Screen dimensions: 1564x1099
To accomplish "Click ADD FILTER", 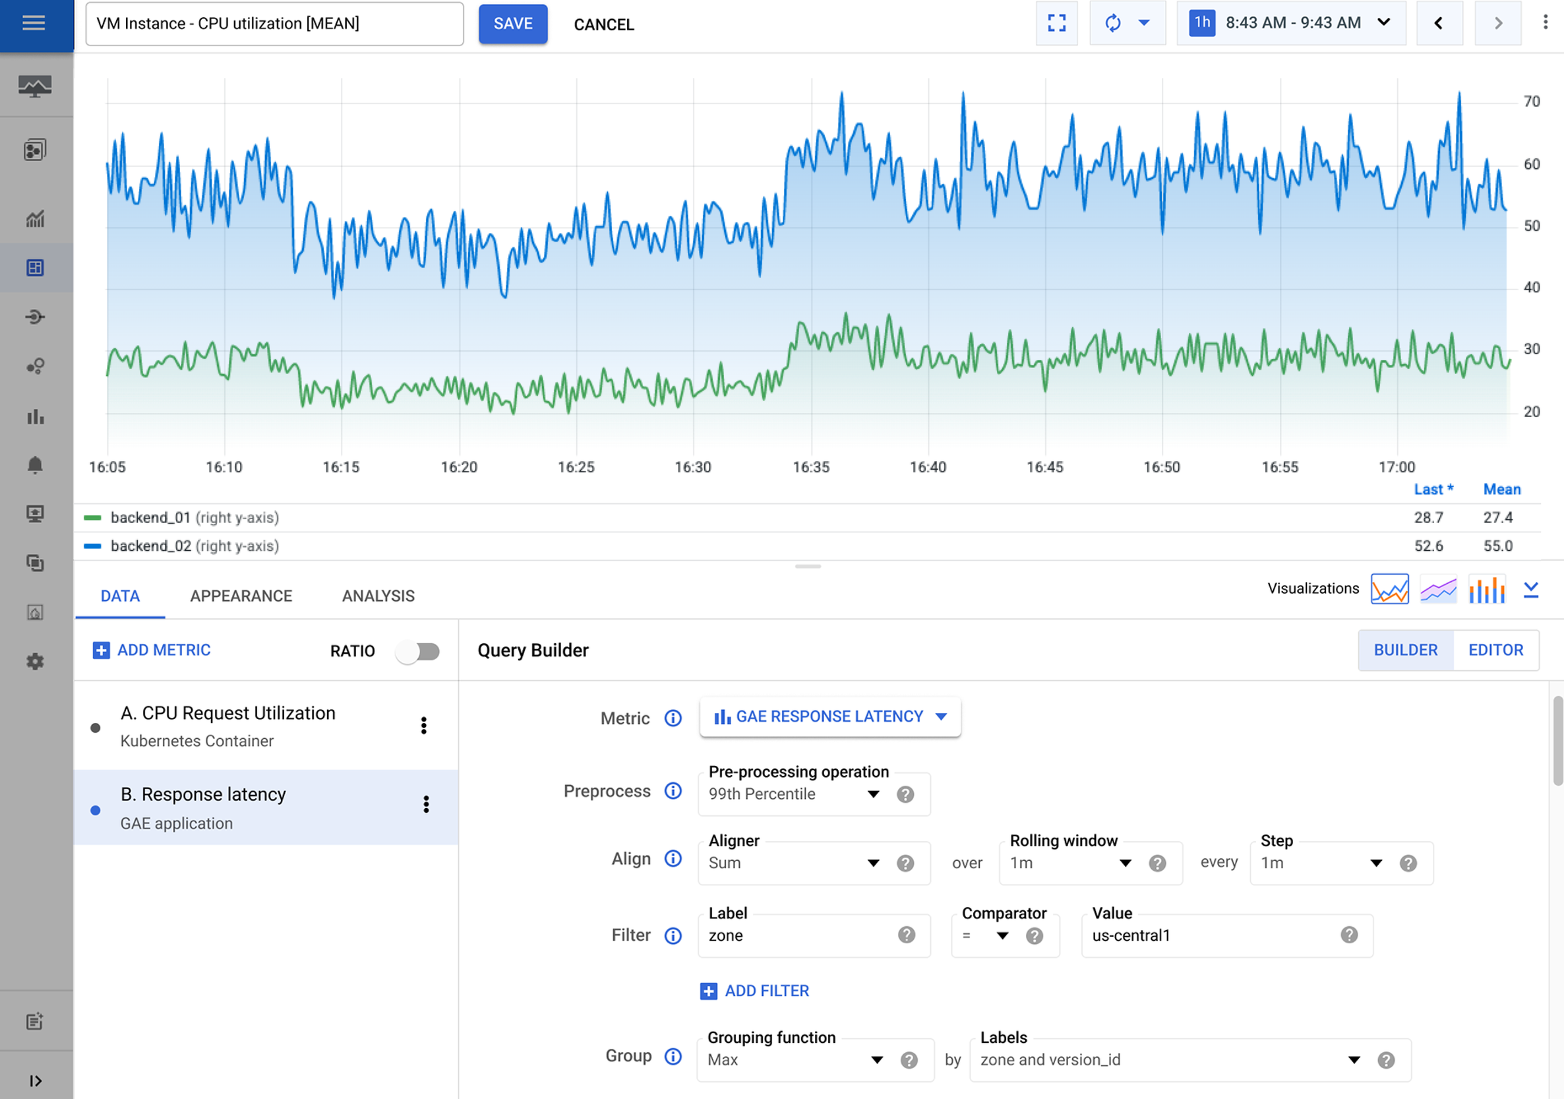I will pyautogui.click(x=755, y=991).
